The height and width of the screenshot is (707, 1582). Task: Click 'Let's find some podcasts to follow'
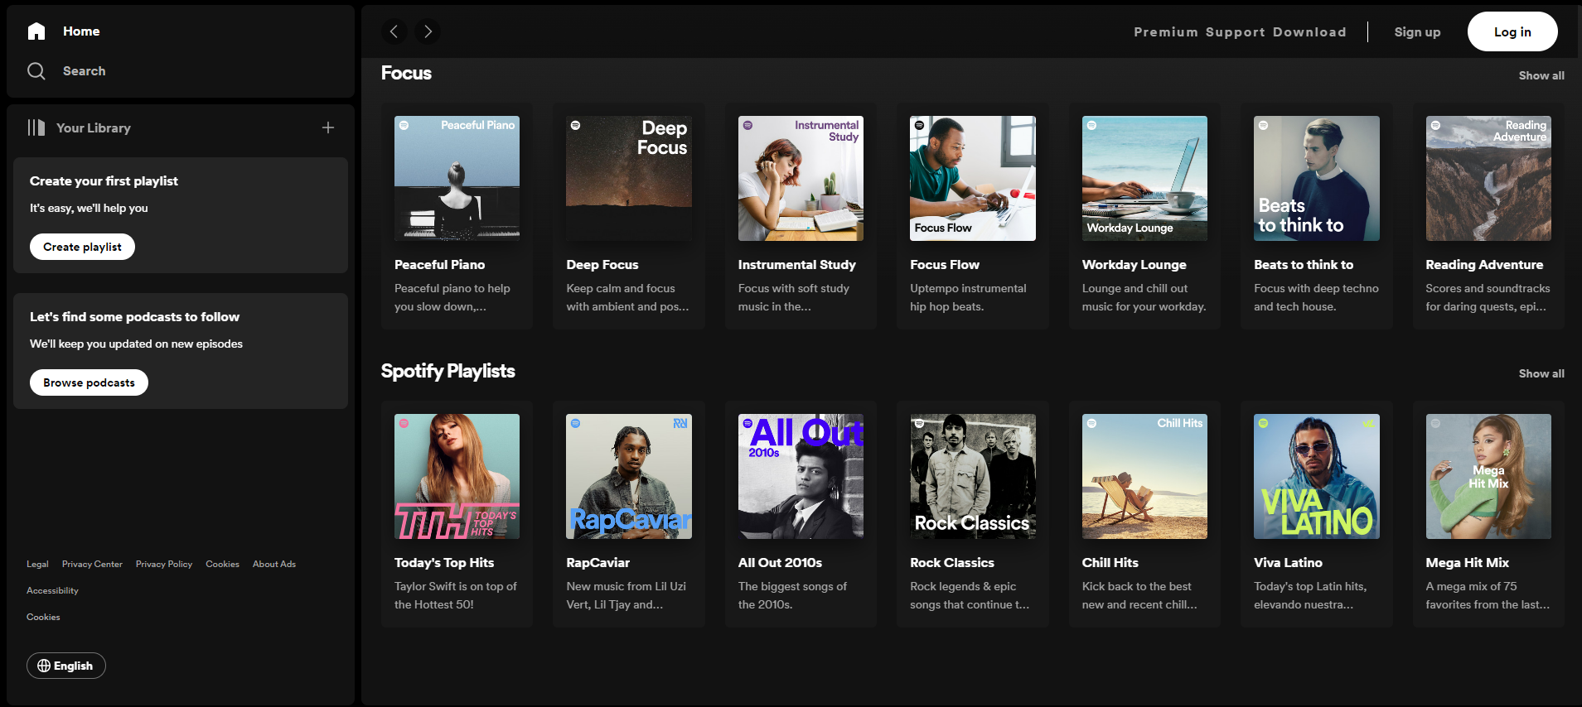[135, 317]
